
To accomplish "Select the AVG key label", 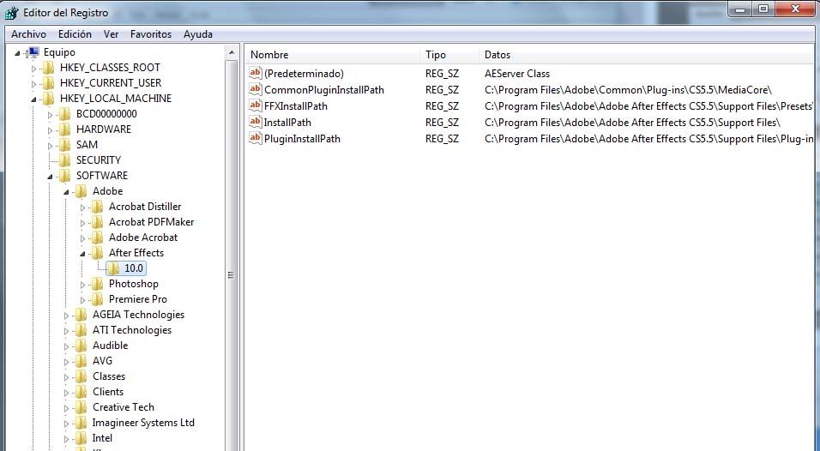I will pos(103,361).
